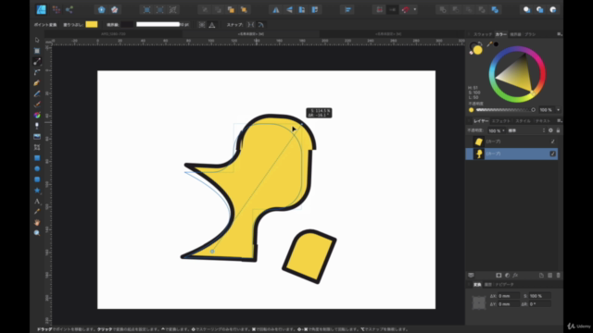Screen dimensions: 593x333
Task: Select the Vector Crop tool
Action: coord(37,147)
